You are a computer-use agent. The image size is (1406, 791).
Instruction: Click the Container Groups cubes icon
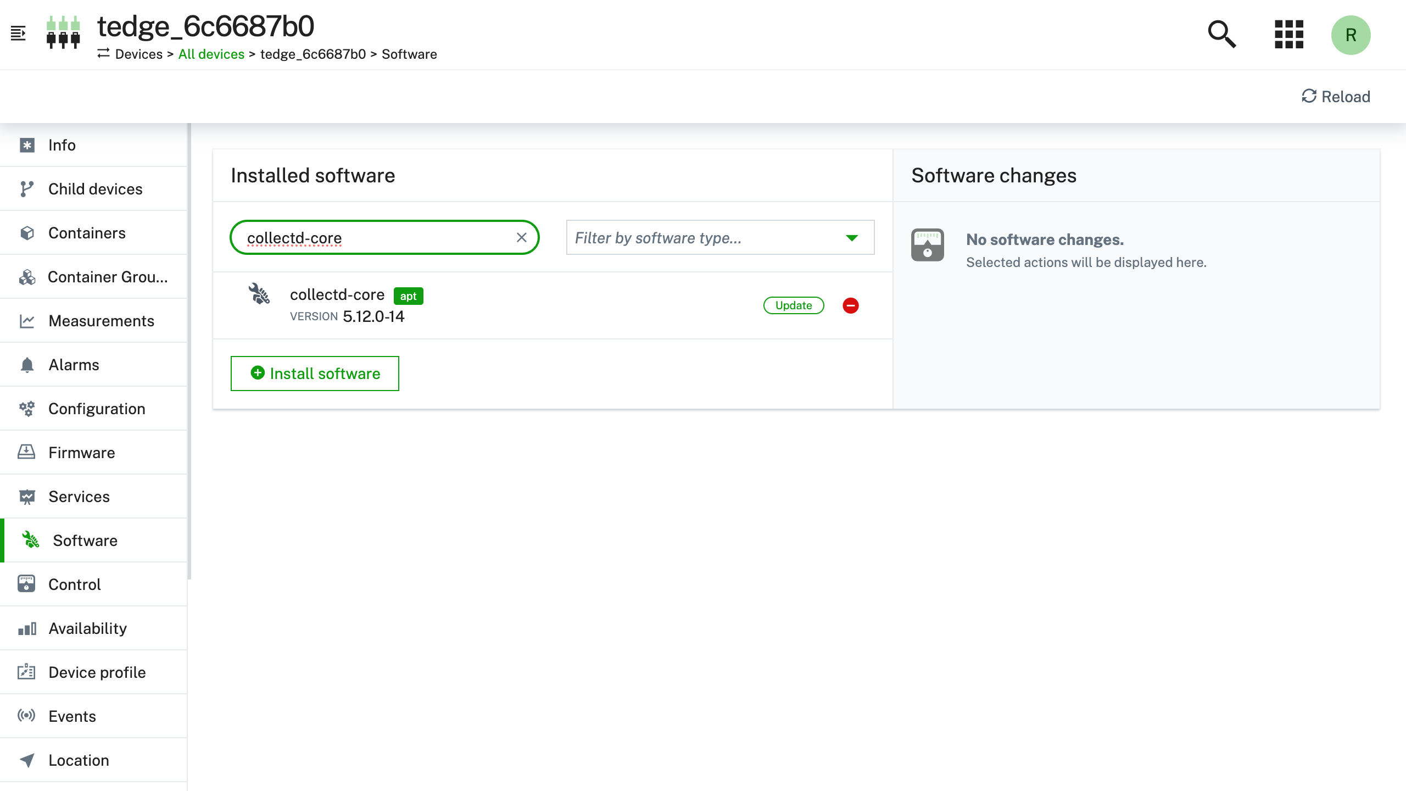tap(27, 277)
